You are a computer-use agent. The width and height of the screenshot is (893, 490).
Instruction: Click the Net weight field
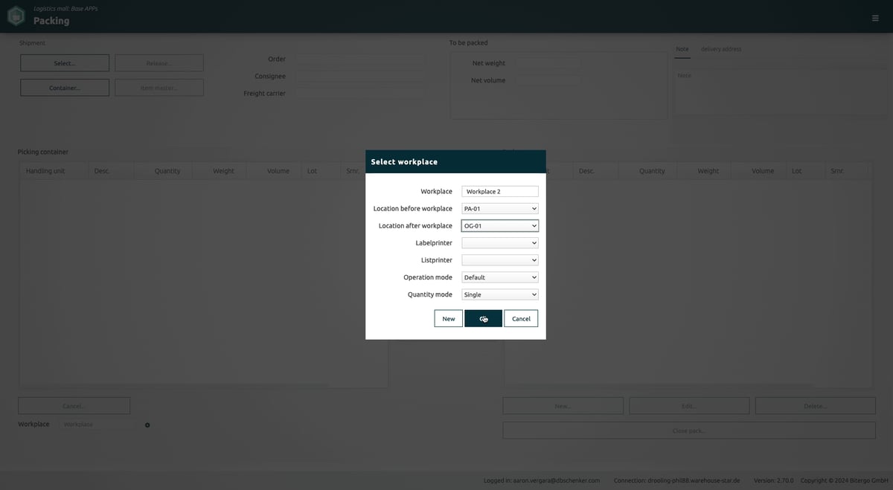click(x=547, y=63)
